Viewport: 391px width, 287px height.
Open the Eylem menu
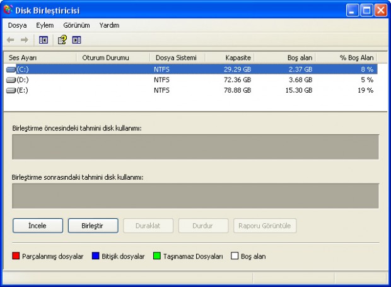(45, 25)
